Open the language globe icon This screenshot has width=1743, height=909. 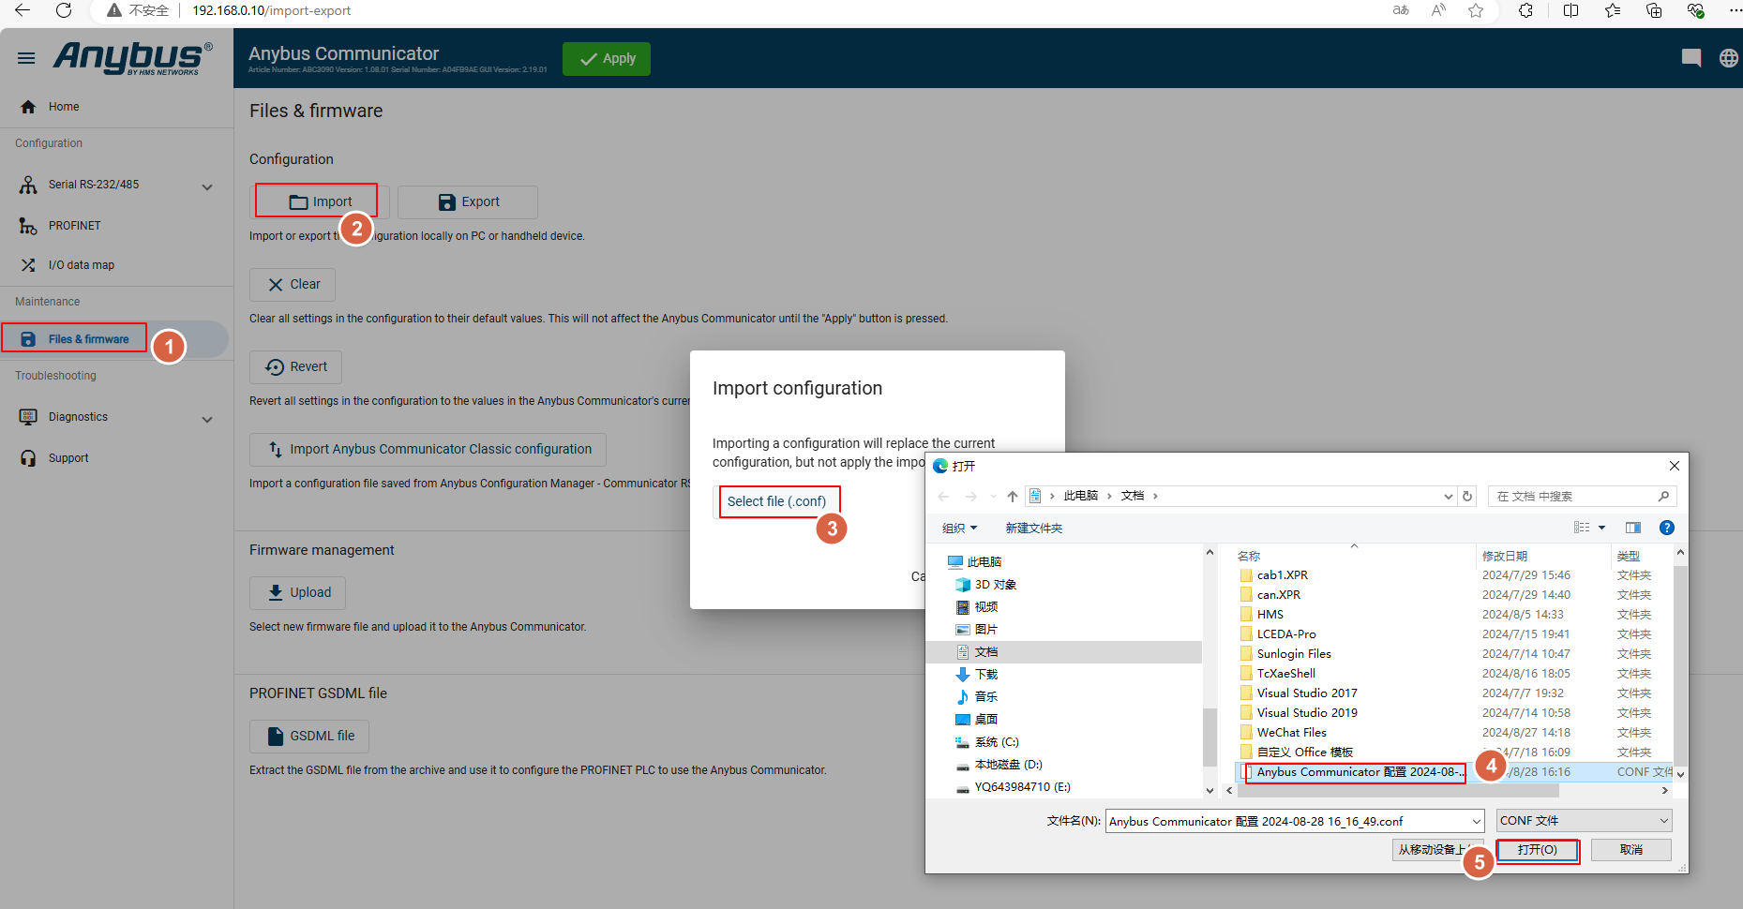pos(1729,58)
